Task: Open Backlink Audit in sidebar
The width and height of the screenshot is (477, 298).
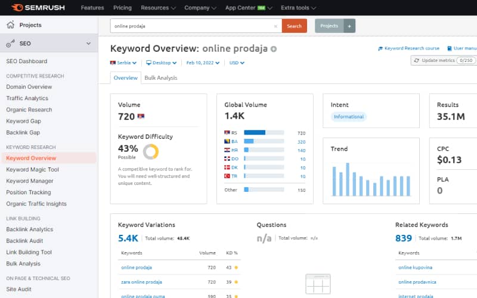Action: tap(24, 241)
